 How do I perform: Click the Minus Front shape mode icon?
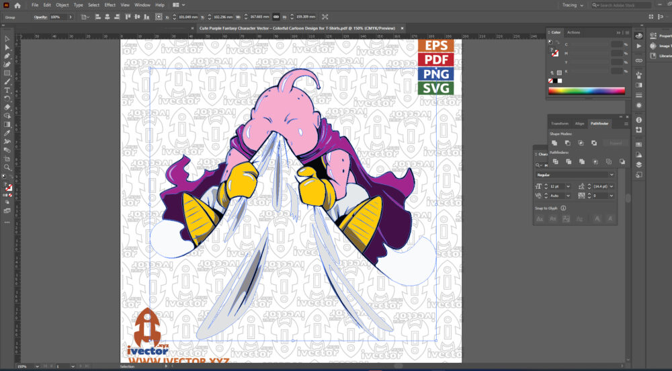click(x=568, y=143)
